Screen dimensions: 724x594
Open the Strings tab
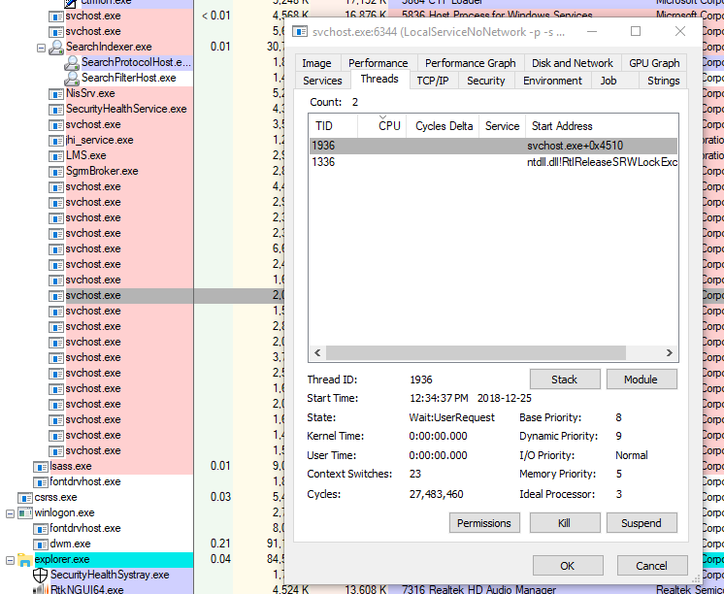coord(663,81)
